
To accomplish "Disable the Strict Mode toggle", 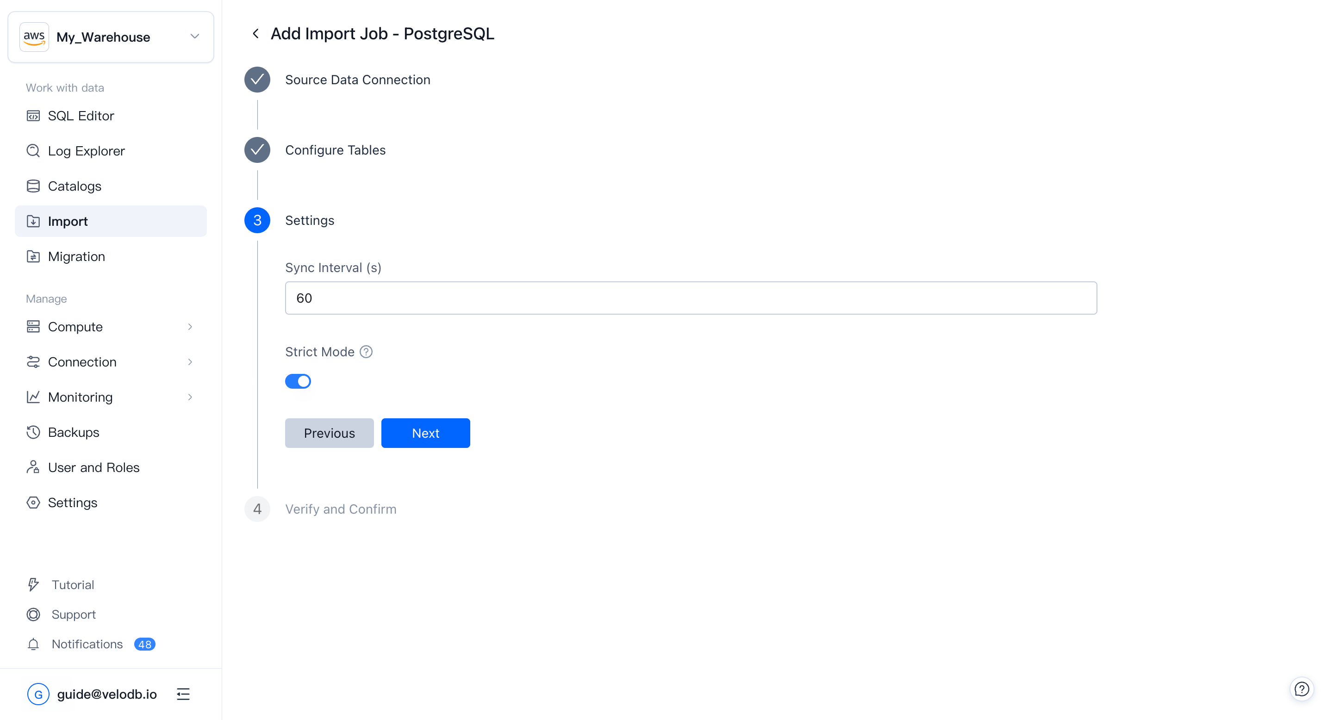I will (298, 381).
